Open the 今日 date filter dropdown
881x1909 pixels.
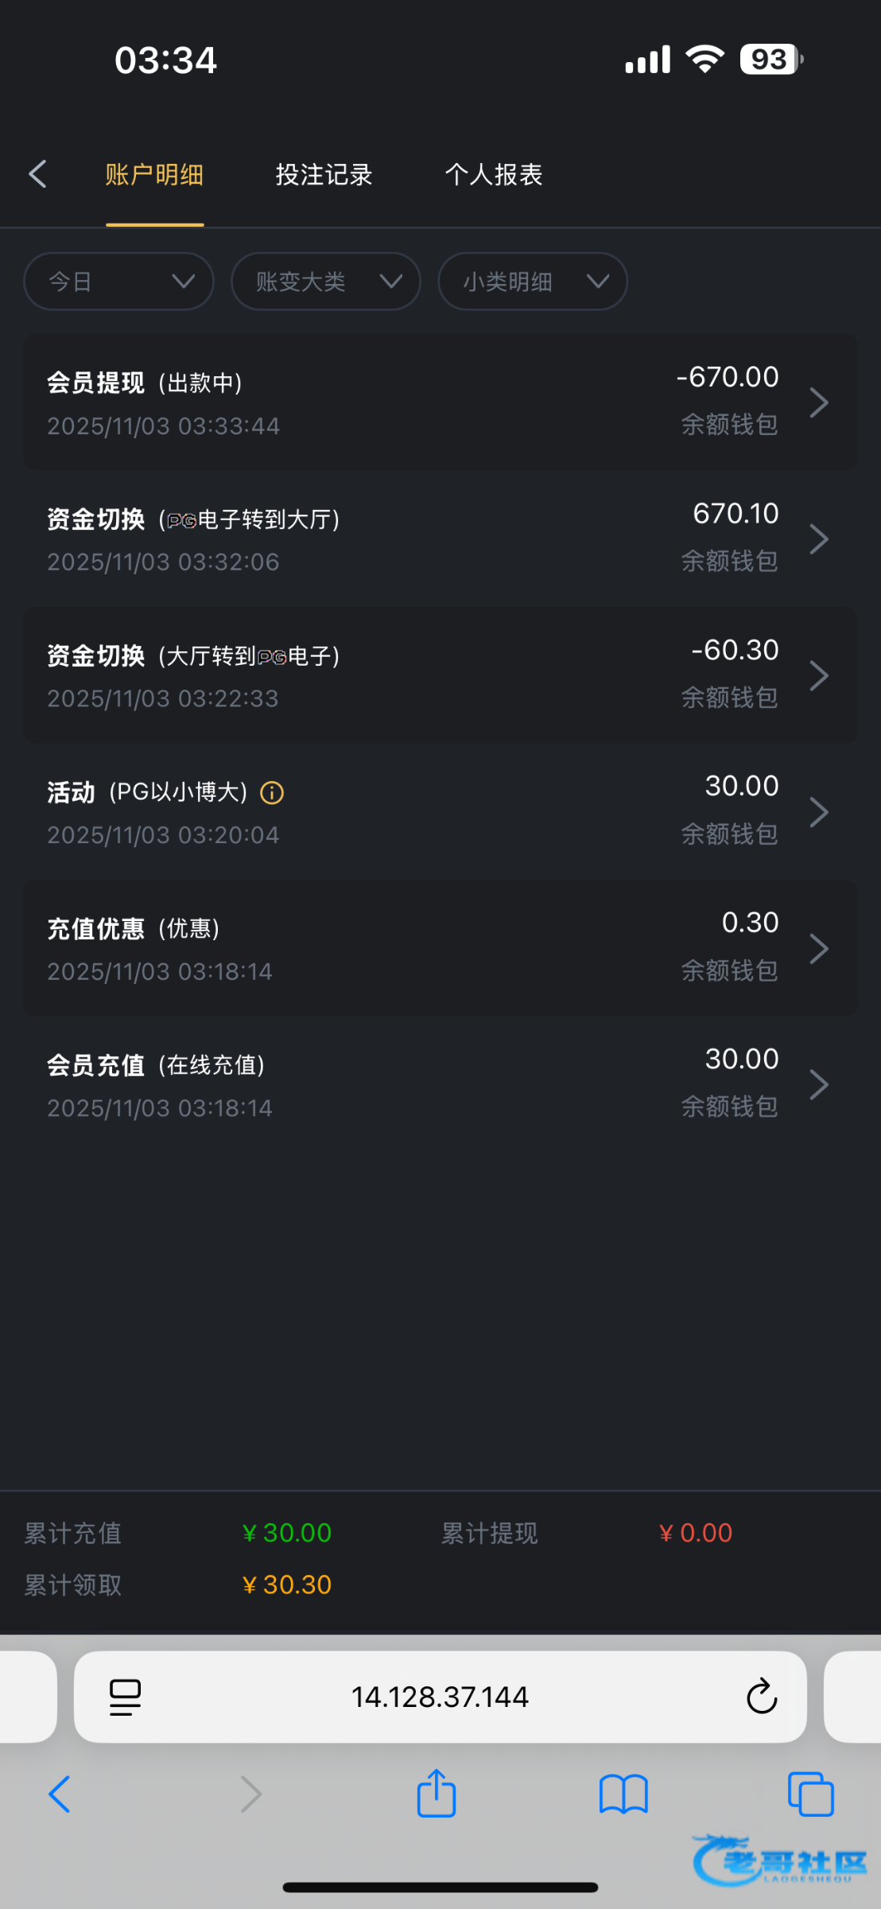click(119, 282)
